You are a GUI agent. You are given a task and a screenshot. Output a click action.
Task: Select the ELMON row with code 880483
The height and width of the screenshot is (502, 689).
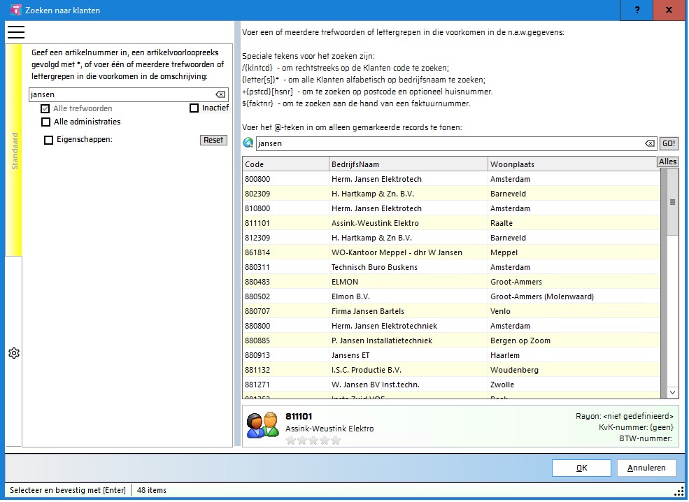click(x=451, y=282)
